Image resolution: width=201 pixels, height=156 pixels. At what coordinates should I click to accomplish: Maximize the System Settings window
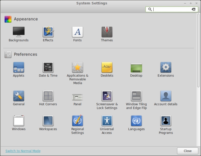191,3
